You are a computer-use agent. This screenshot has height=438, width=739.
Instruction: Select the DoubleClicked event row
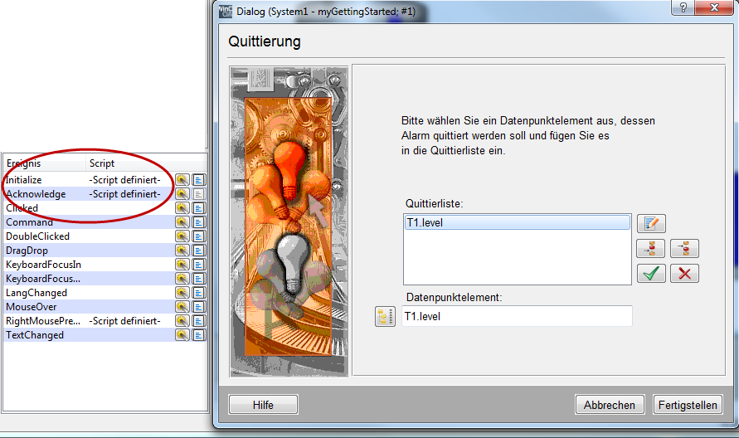coord(105,236)
